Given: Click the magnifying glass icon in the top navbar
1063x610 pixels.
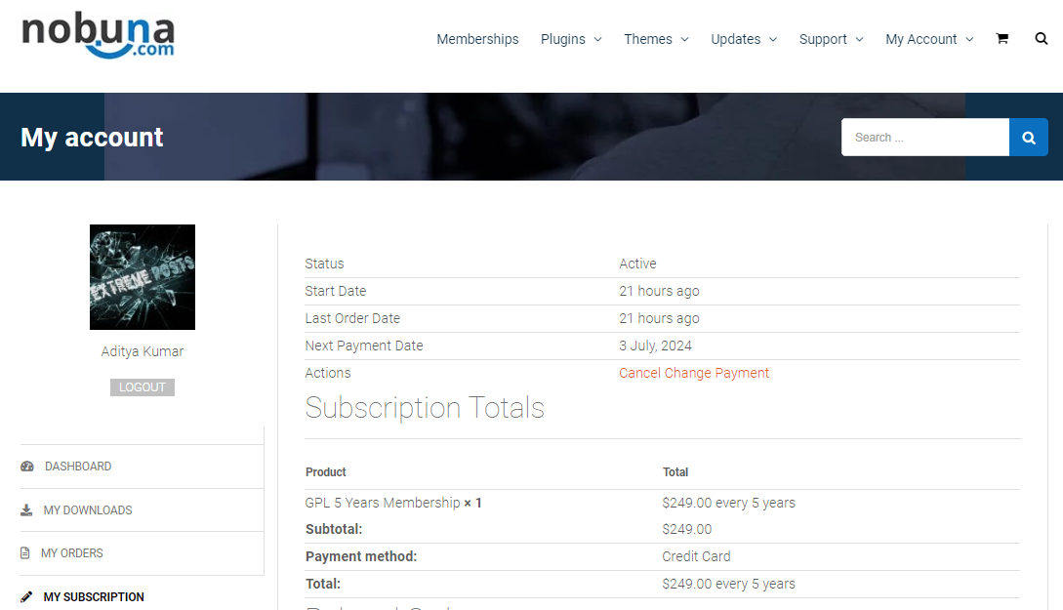Looking at the screenshot, I should tap(1041, 38).
